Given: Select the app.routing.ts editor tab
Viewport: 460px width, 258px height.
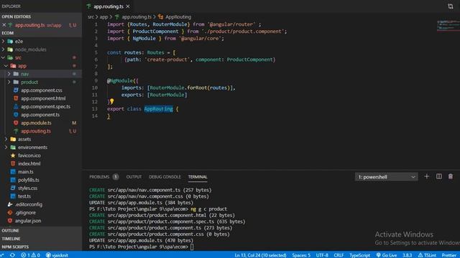Looking at the screenshot, I should [109, 6].
